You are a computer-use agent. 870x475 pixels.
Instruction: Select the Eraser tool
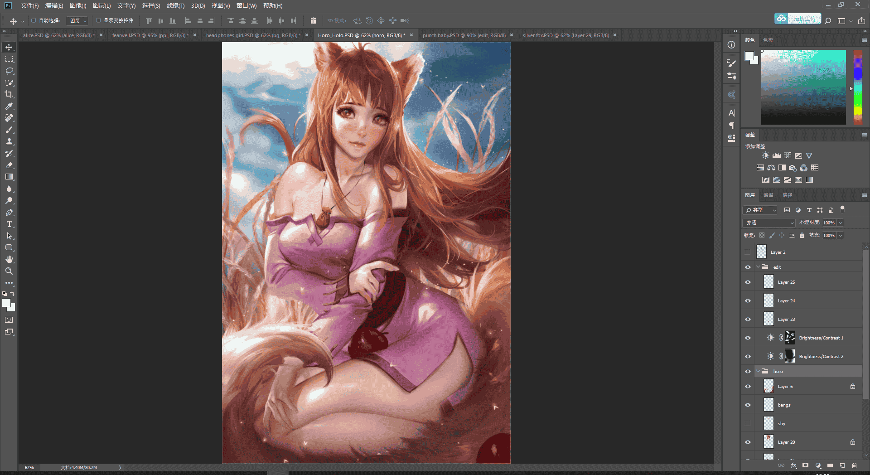tap(9, 165)
